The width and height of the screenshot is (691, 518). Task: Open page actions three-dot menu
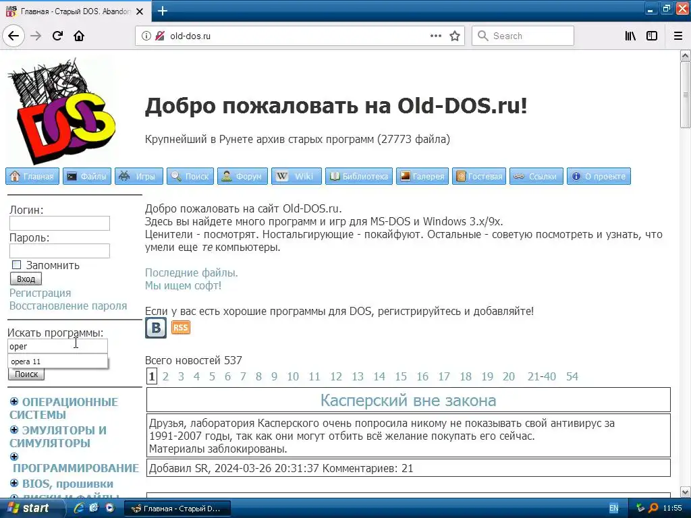click(436, 36)
